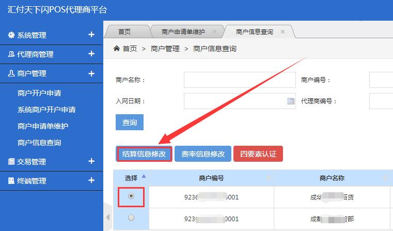Expand the 系统管理 menu with its plus

[x=91, y=35]
